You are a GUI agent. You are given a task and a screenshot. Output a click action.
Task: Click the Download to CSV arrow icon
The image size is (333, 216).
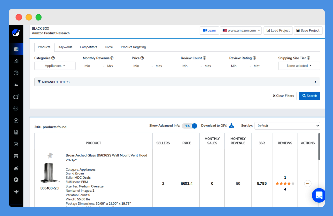232,125
